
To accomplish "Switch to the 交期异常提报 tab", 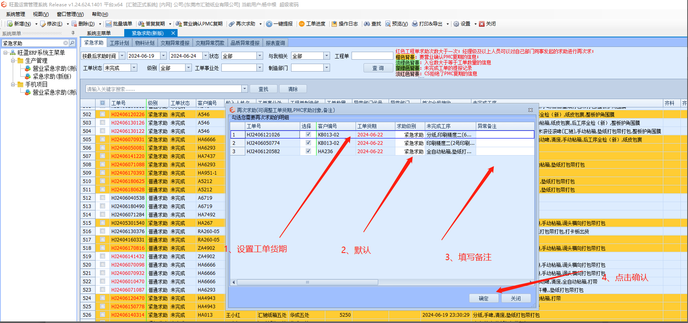I will click(x=175, y=43).
